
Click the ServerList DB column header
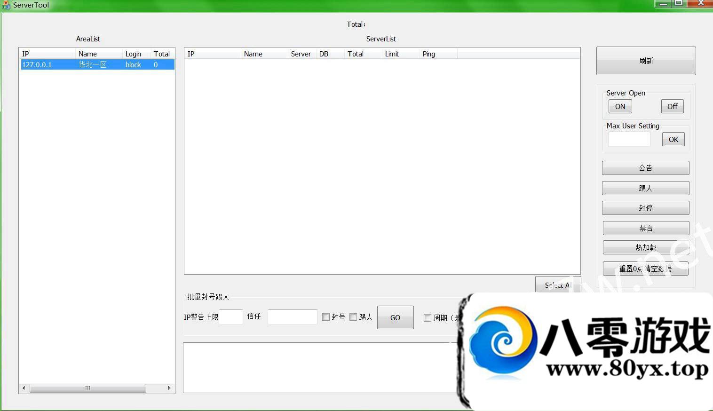[330, 54]
